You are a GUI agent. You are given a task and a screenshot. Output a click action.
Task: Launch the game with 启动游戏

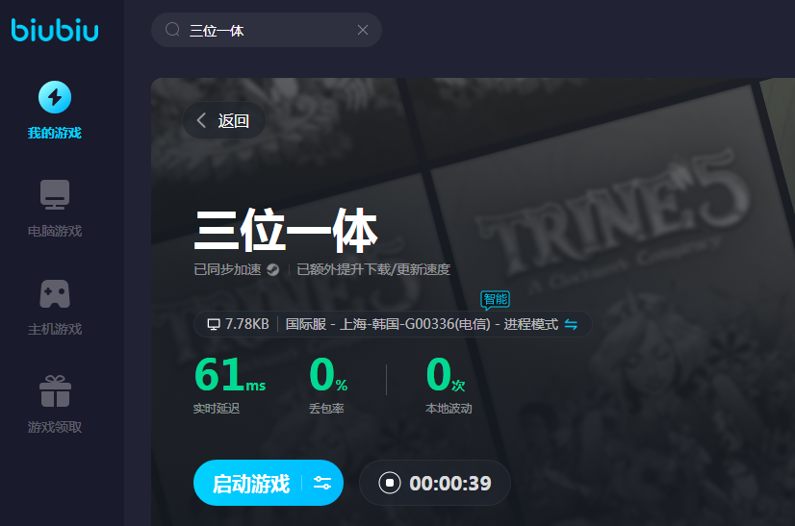click(x=251, y=484)
